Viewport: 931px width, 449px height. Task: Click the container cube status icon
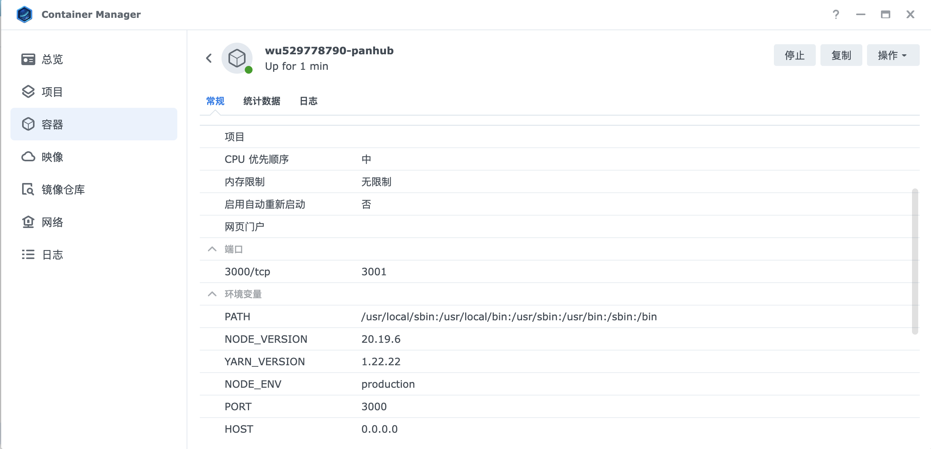tap(237, 58)
